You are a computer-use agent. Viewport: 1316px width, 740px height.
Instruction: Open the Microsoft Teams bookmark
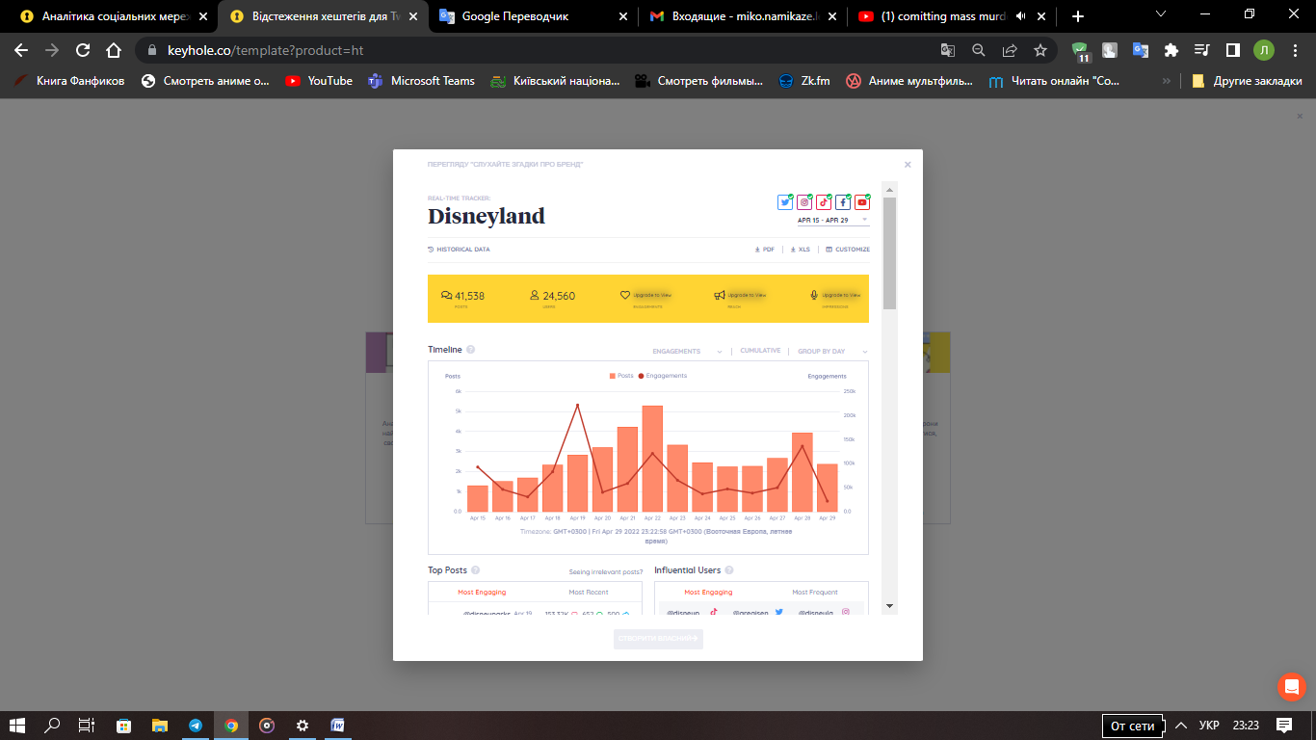[421, 81]
